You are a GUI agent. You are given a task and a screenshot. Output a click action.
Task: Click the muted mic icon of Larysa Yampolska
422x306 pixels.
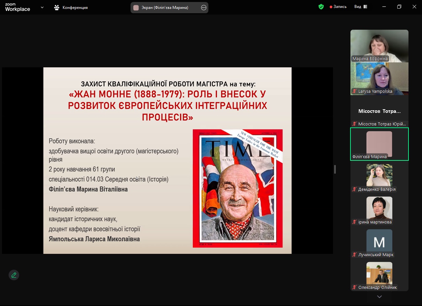click(354, 91)
